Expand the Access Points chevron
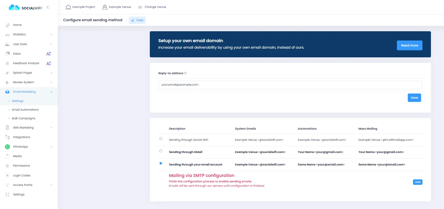The image size is (444, 209). 51,185
